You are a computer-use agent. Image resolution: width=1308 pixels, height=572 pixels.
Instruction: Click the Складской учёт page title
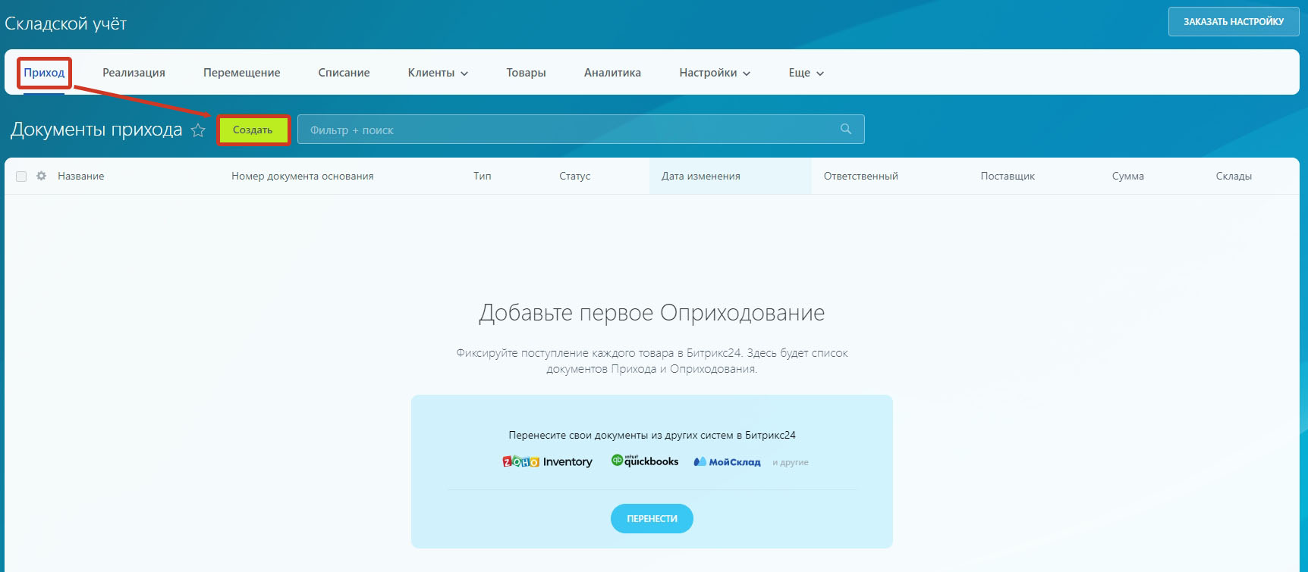point(66,23)
